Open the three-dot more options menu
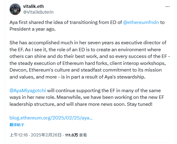This screenshot has width=177, height=144. 167,7
